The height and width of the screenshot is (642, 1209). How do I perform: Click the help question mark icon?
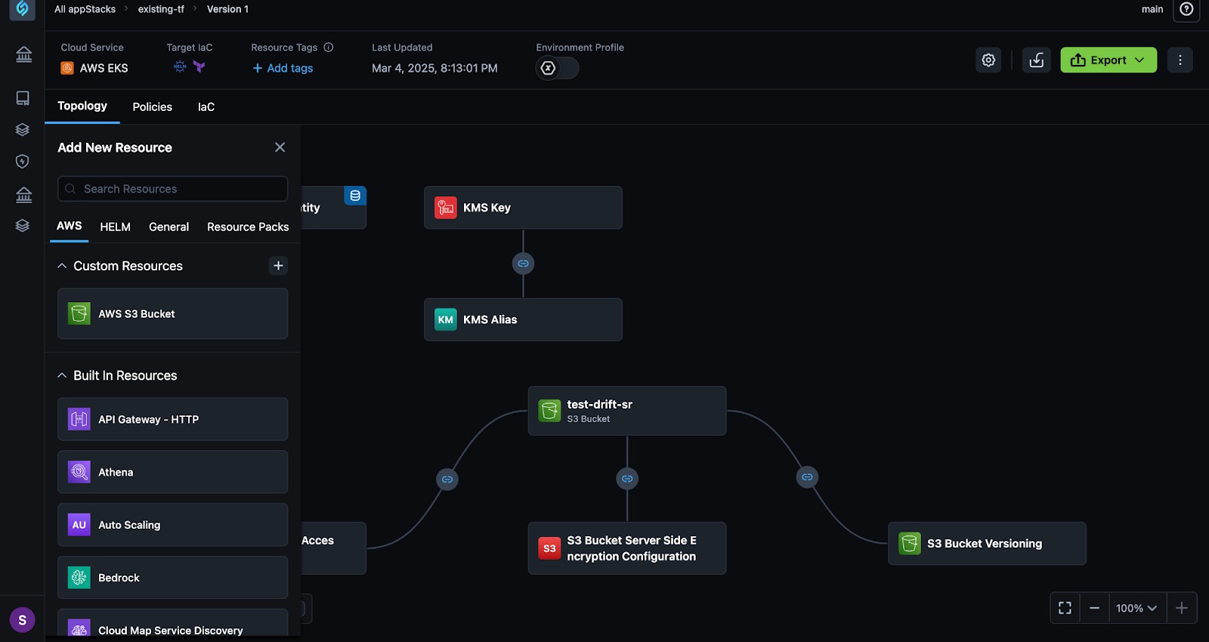1186,10
